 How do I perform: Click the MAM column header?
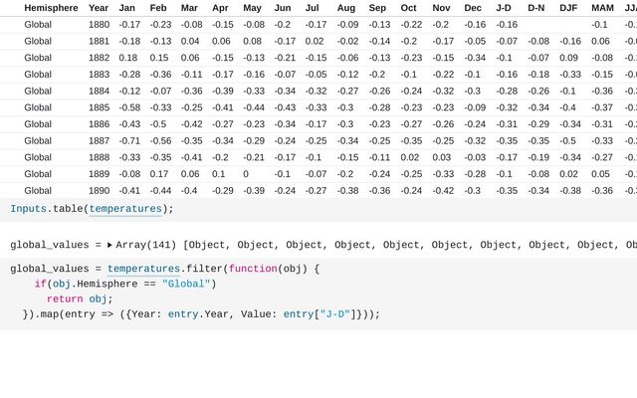point(602,8)
